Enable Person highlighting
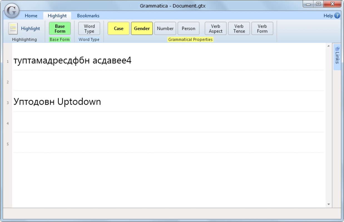This screenshot has width=344, height=222. 189,28
